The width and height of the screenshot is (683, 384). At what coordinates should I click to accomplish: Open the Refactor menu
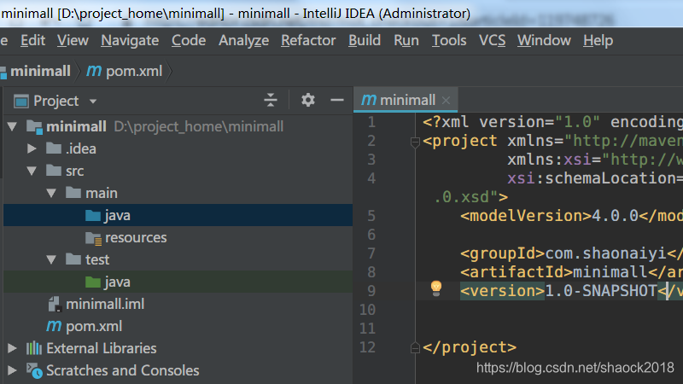pos(308,40)
